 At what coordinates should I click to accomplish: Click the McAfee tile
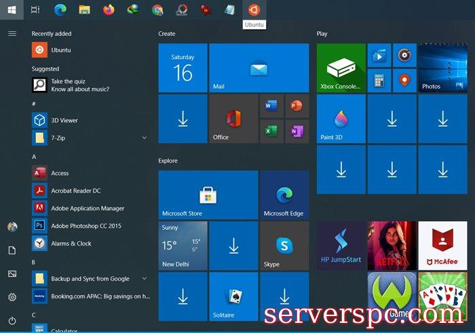(442, 245)
